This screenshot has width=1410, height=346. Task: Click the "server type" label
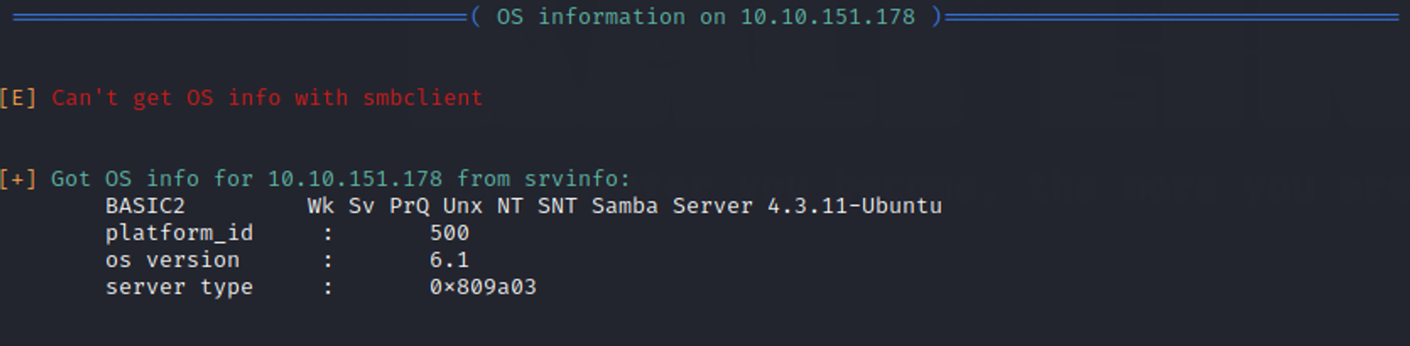pos(179,288)
